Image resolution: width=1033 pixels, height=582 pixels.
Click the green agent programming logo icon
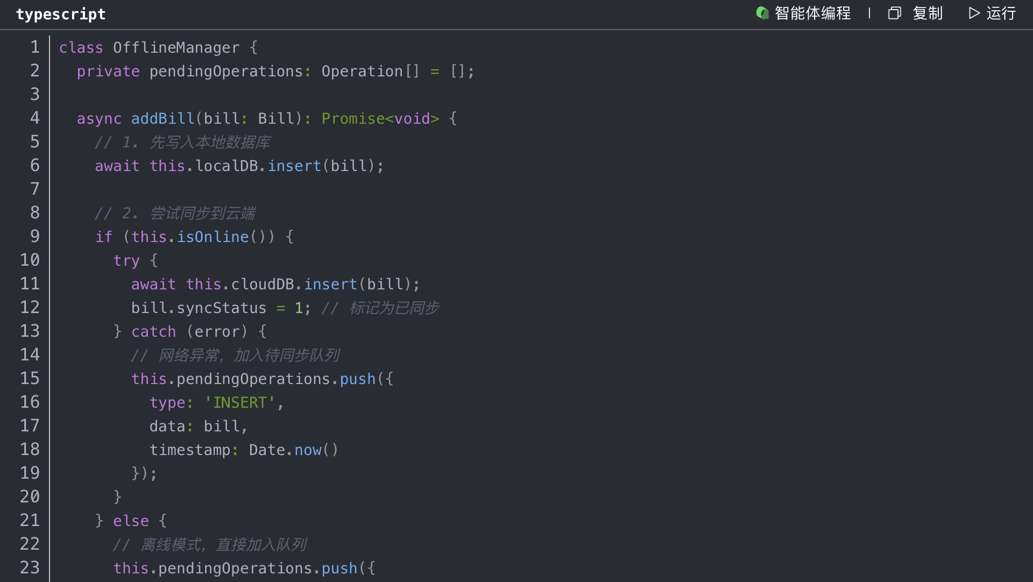coord(762,13)
